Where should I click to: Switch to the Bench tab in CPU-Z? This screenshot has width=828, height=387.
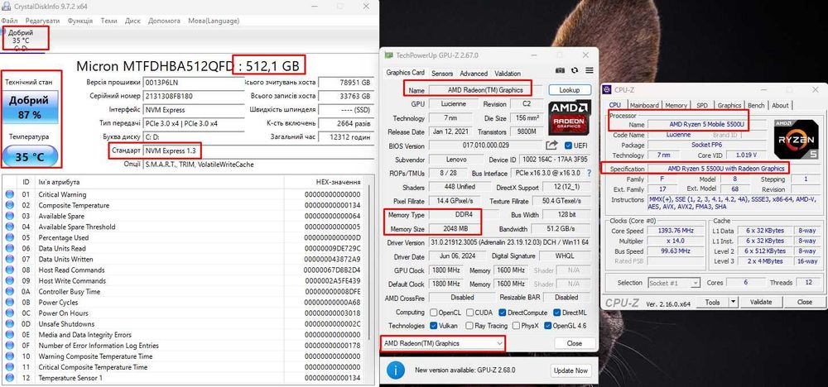tap(756, 106)
